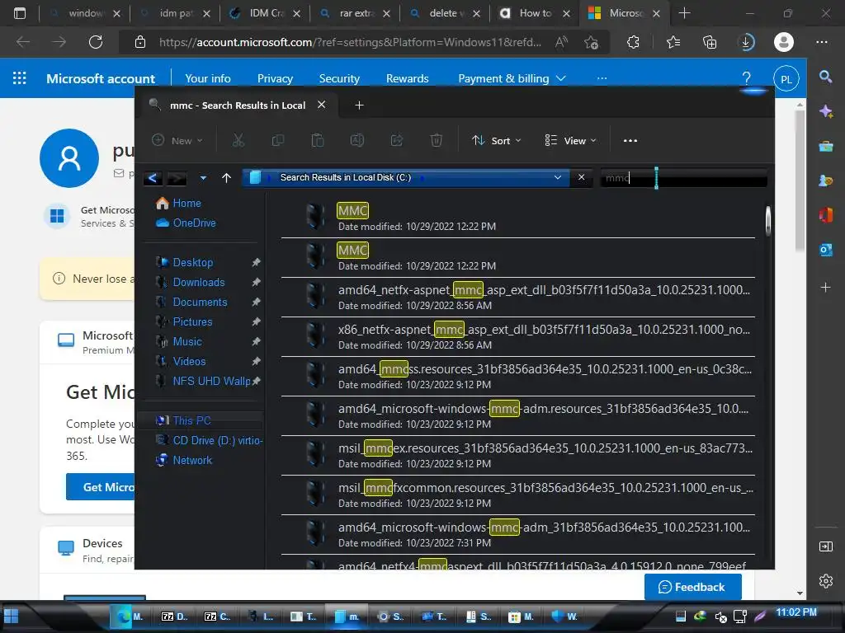The width and height of the screenshot is (845, 633).
Task: Switch to Privacy tab
Action: [x=275, y=78]
